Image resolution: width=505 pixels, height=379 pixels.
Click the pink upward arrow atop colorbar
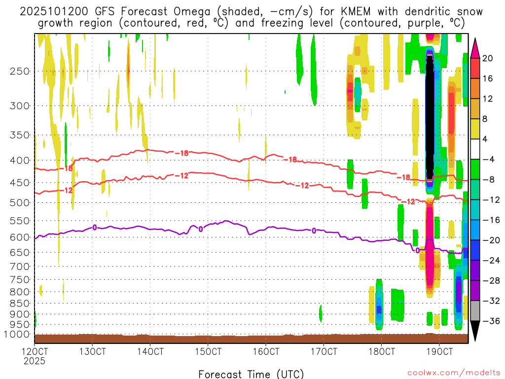point(475,48)
